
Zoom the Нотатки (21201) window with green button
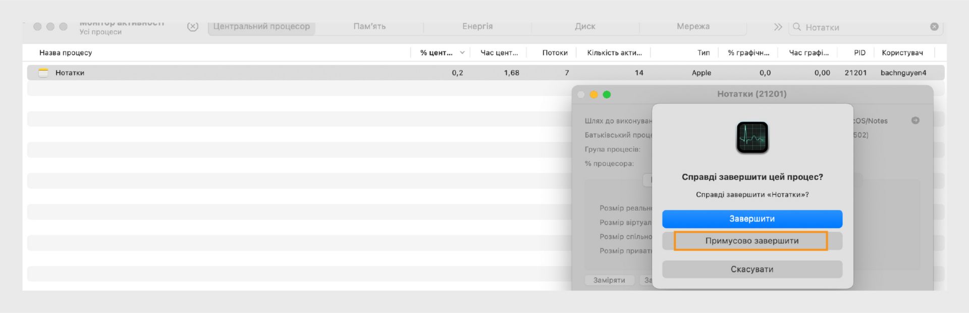click(607, 95)
